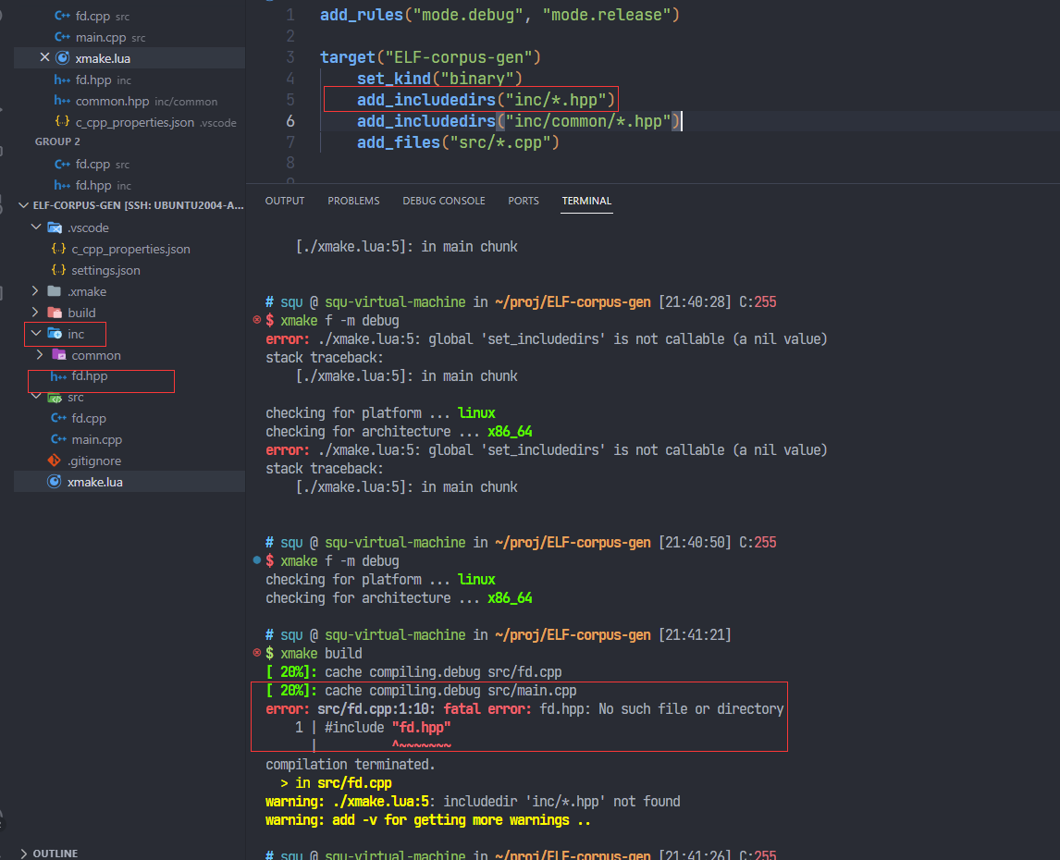Switch to the PROBLEMS panel tab
Image resolution: width=1060 pixels, height=860 pixels.
pos(353,201)
